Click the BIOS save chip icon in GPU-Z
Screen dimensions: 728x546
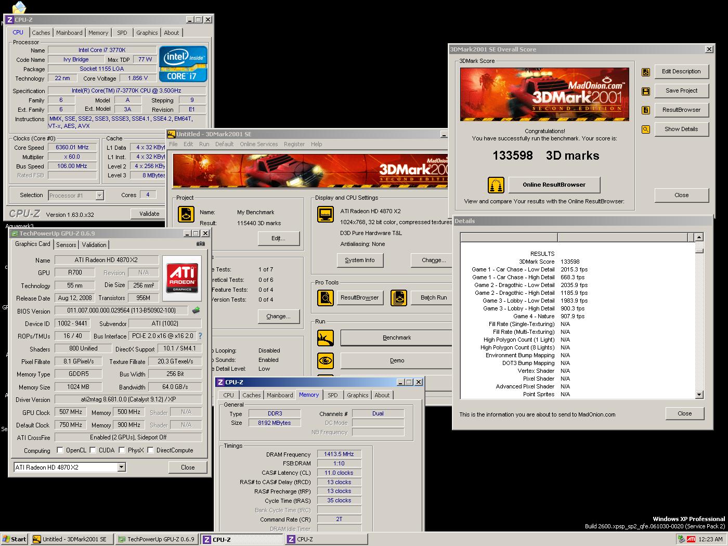click(x=196, y=310)
